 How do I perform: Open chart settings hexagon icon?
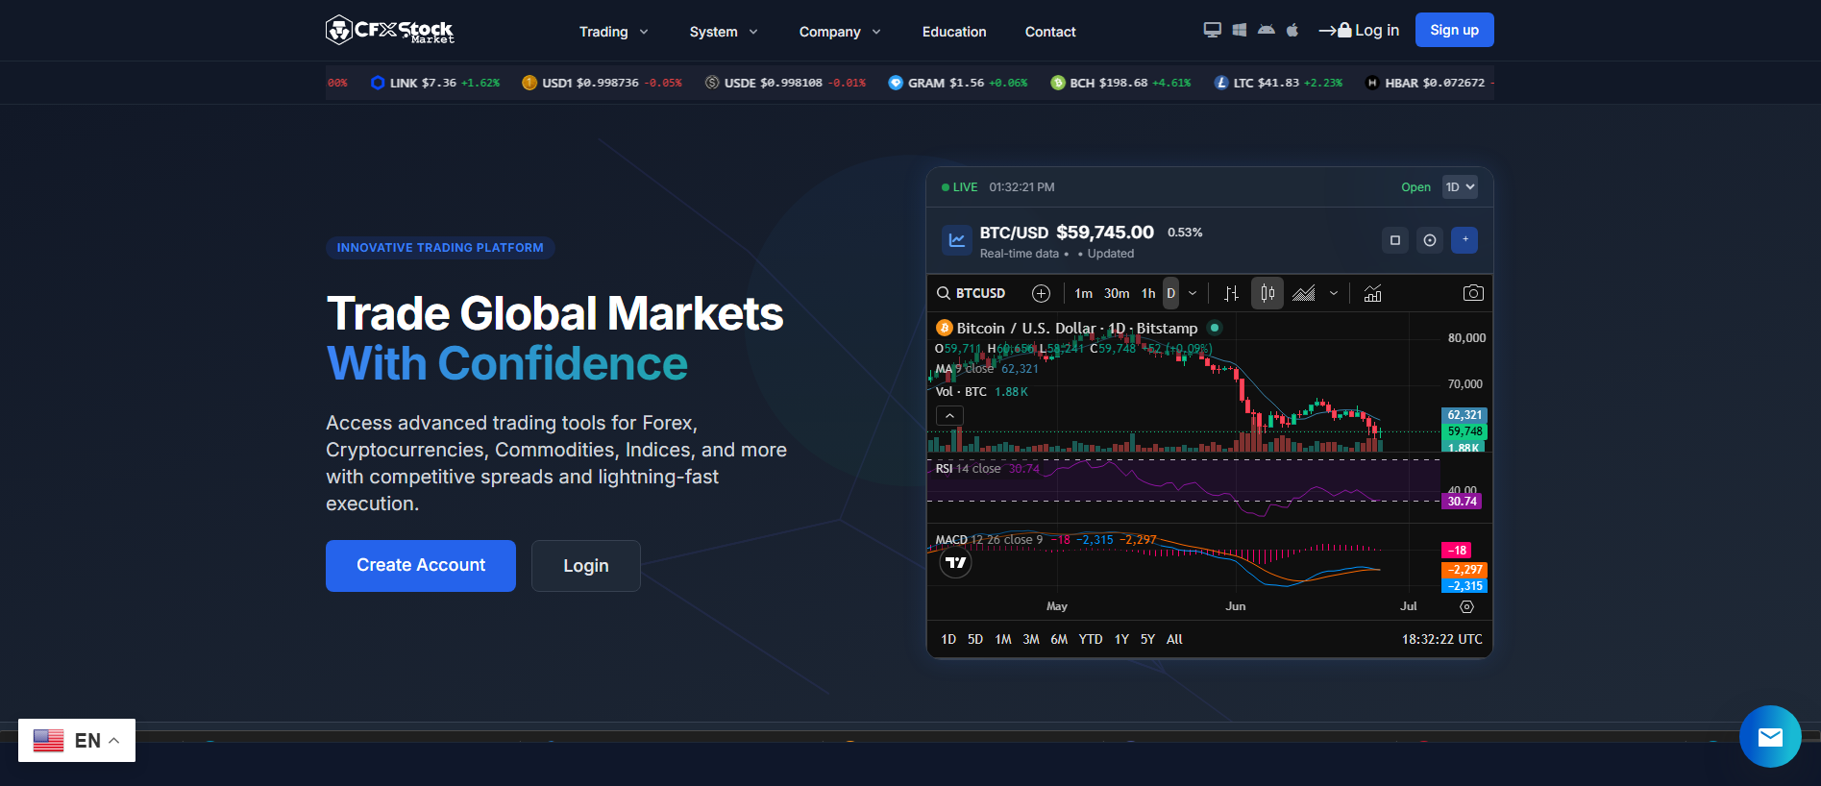(1466, 607)
